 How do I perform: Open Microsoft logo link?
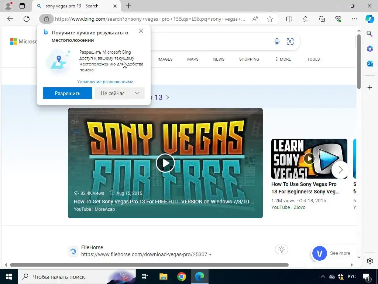23,41
